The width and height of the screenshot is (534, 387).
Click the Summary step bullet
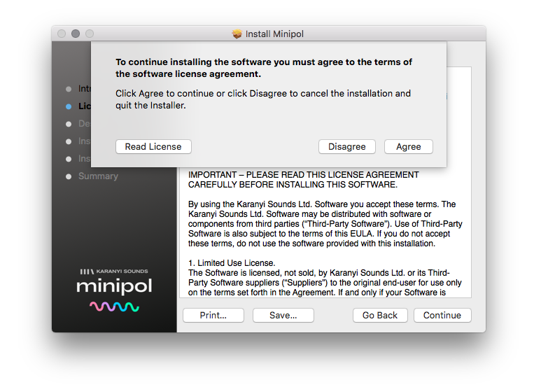click(x=69, y=176)
